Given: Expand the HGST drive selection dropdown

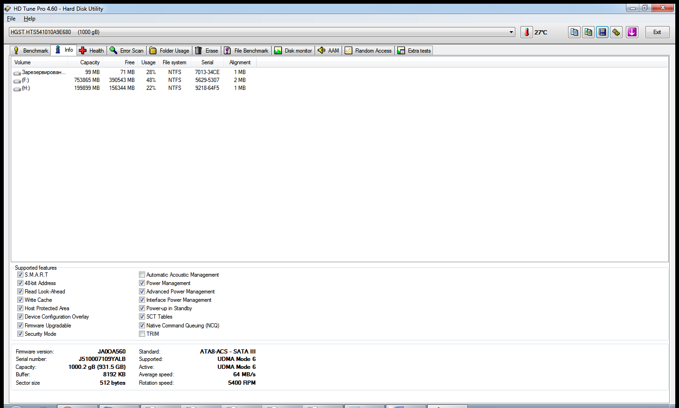Looking at the screenshot, I should [511, 32].
